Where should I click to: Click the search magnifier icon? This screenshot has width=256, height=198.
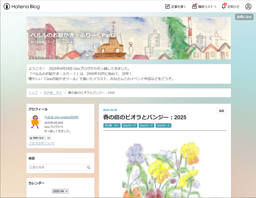(x=89, y=167)
